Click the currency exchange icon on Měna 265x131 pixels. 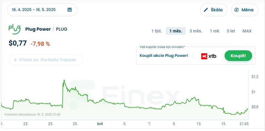coord(237,10)
